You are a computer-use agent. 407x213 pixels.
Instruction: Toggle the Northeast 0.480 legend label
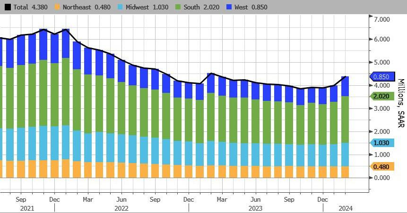(84, 7)
